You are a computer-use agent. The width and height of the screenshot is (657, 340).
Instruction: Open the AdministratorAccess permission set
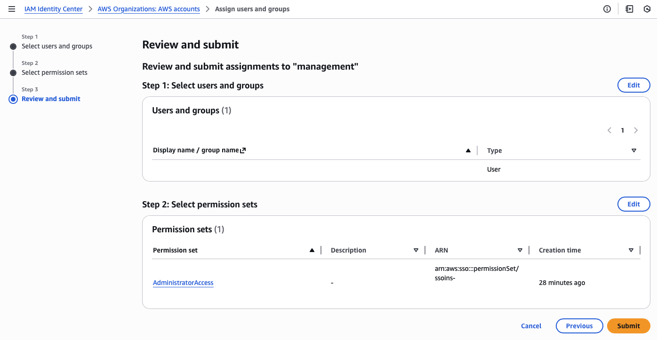183,283
